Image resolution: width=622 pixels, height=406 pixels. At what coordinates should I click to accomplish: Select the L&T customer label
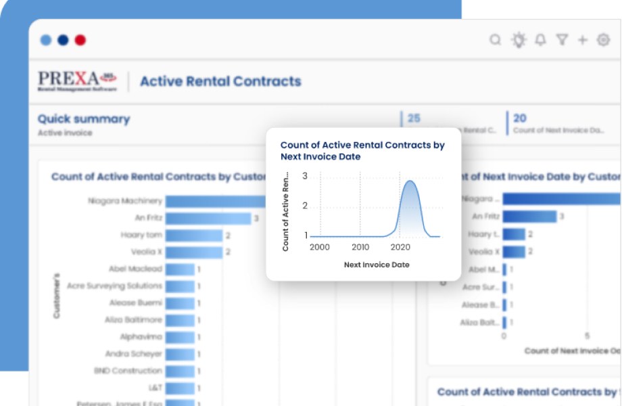click(x=155, y=387)
